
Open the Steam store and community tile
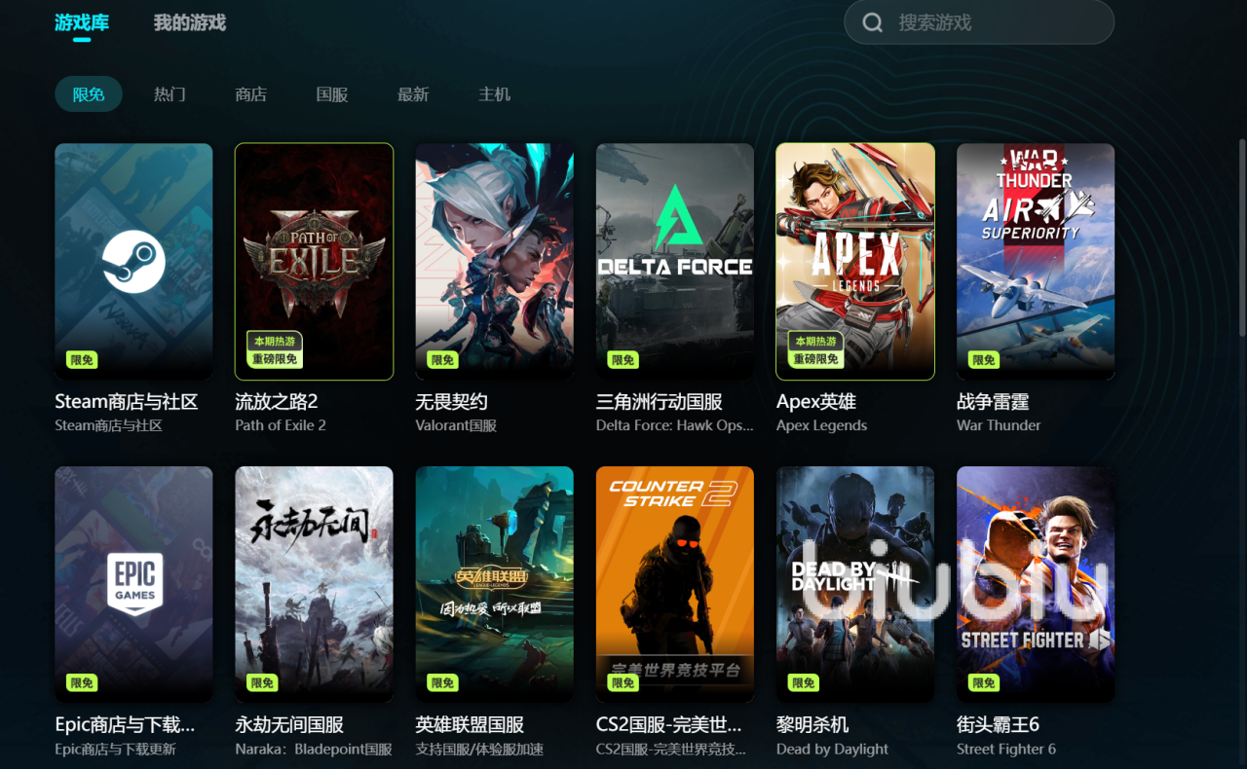point(133,261)
